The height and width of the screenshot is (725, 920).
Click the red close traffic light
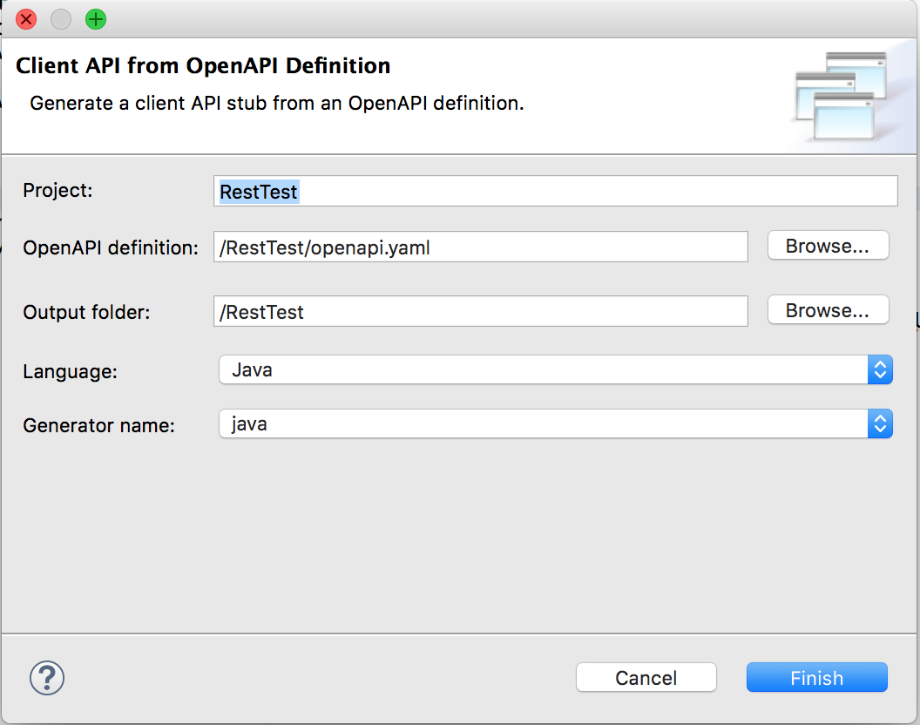(24, 19)
